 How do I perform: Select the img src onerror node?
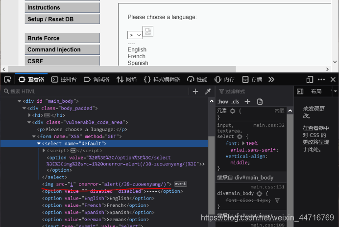point(107,184)
